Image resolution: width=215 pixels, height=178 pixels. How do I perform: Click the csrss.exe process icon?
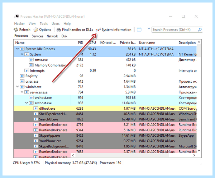(22, 81)
